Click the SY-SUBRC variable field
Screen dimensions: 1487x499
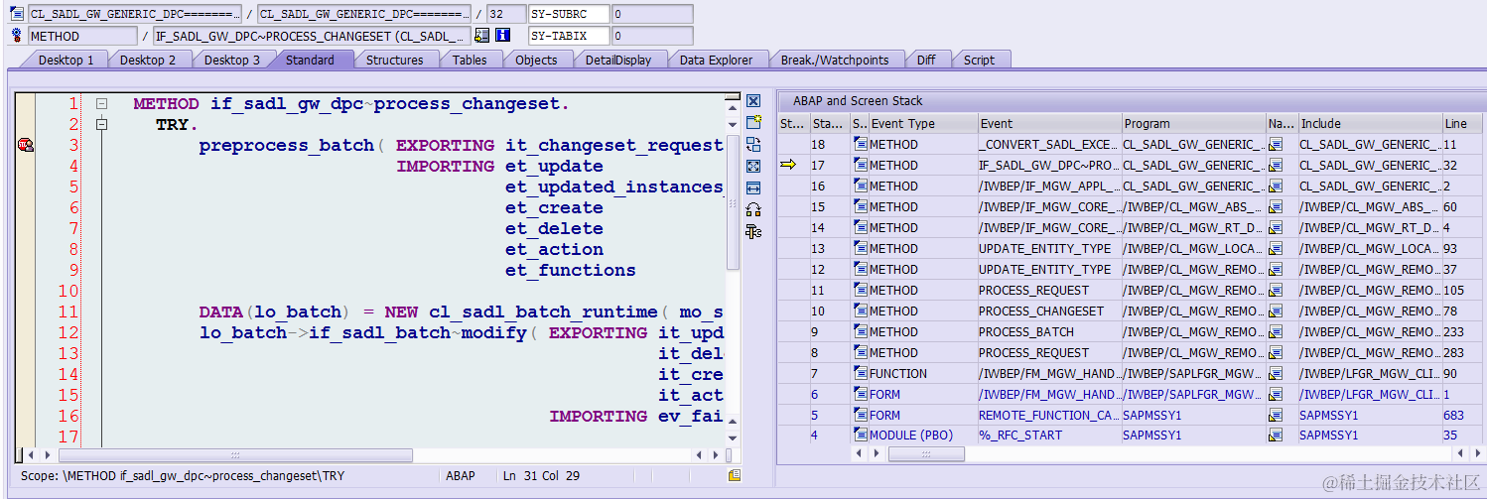pos(568,14)
